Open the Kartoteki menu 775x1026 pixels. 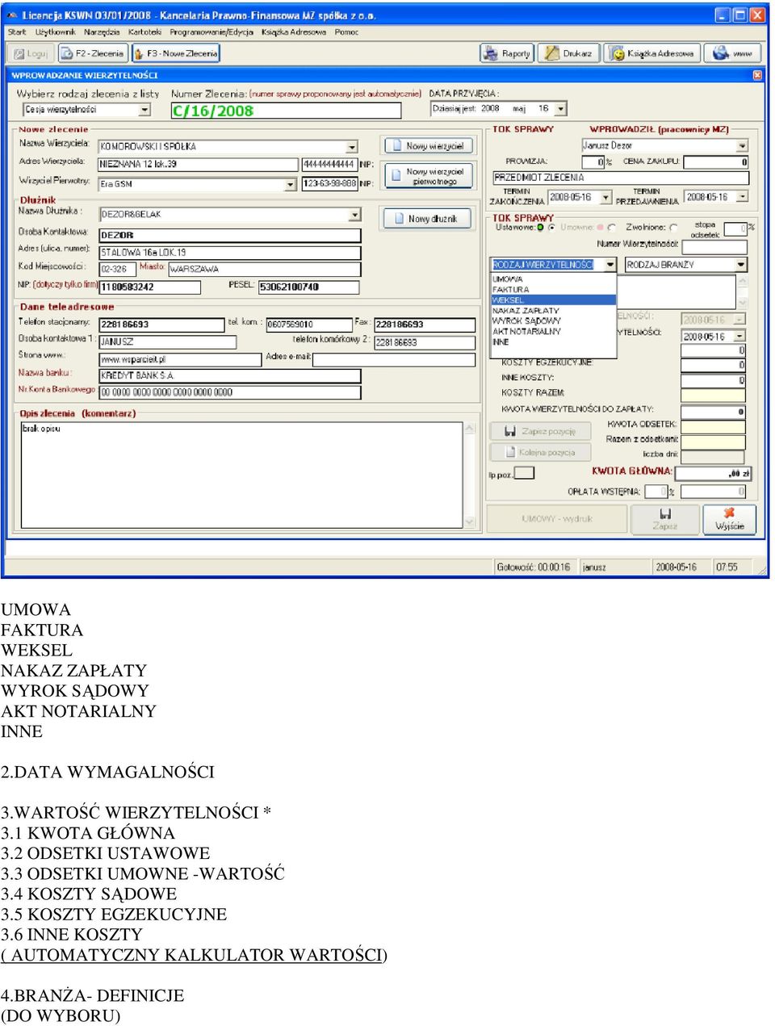pyautogui.click(x=145, y=32)
